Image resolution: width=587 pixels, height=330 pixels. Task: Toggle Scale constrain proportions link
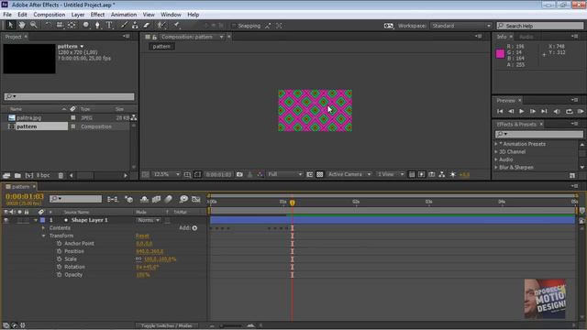point(138,258)
